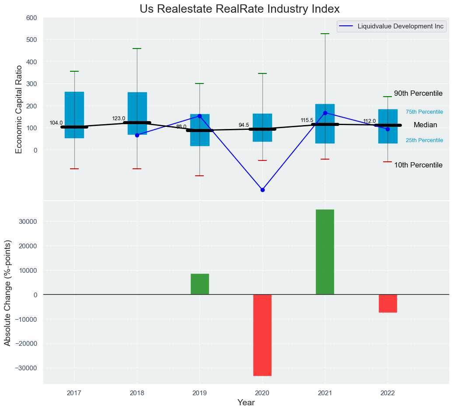Click the 'Median' annotation label
The width and height of the screenshot is (454, 411).
[425, 125]
